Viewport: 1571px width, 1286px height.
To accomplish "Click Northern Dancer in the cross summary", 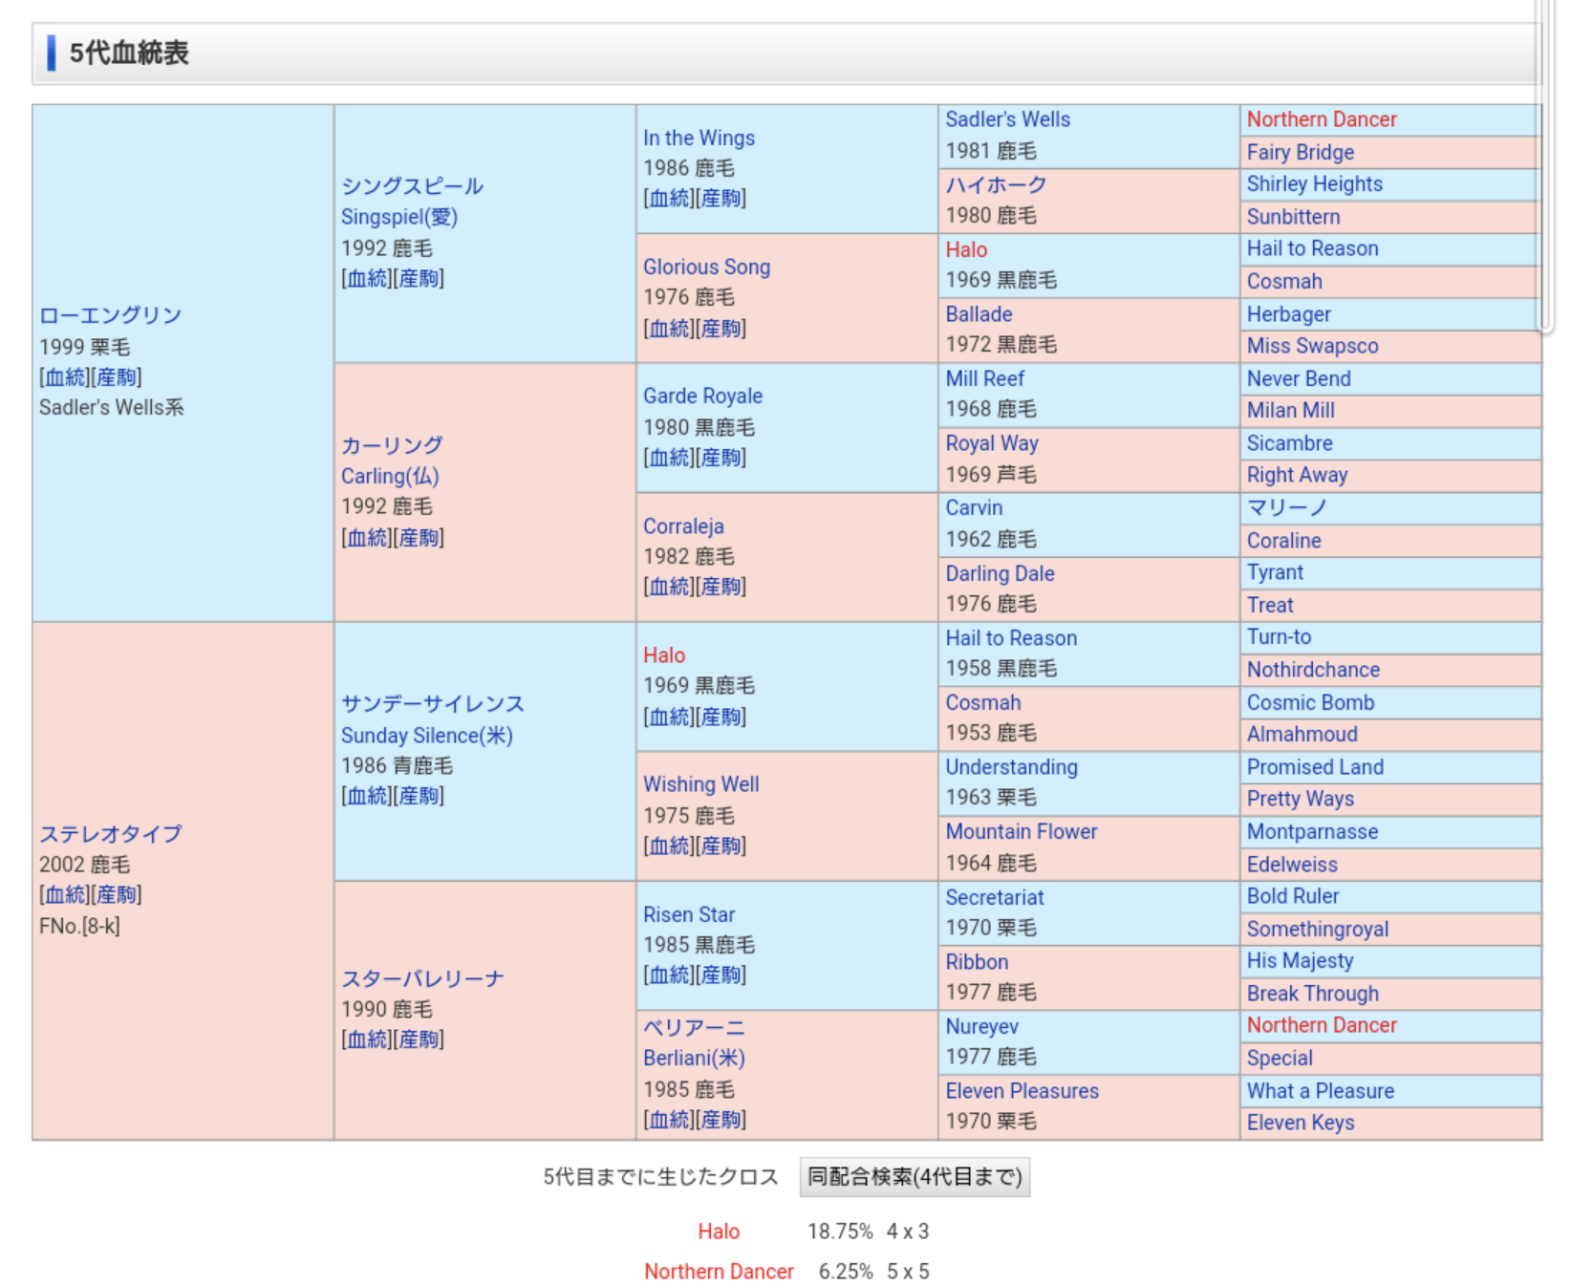I will [719, 1271].
